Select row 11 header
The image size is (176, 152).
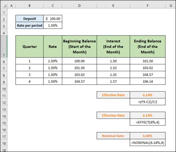pyautogui.click(x=4, y=96)
